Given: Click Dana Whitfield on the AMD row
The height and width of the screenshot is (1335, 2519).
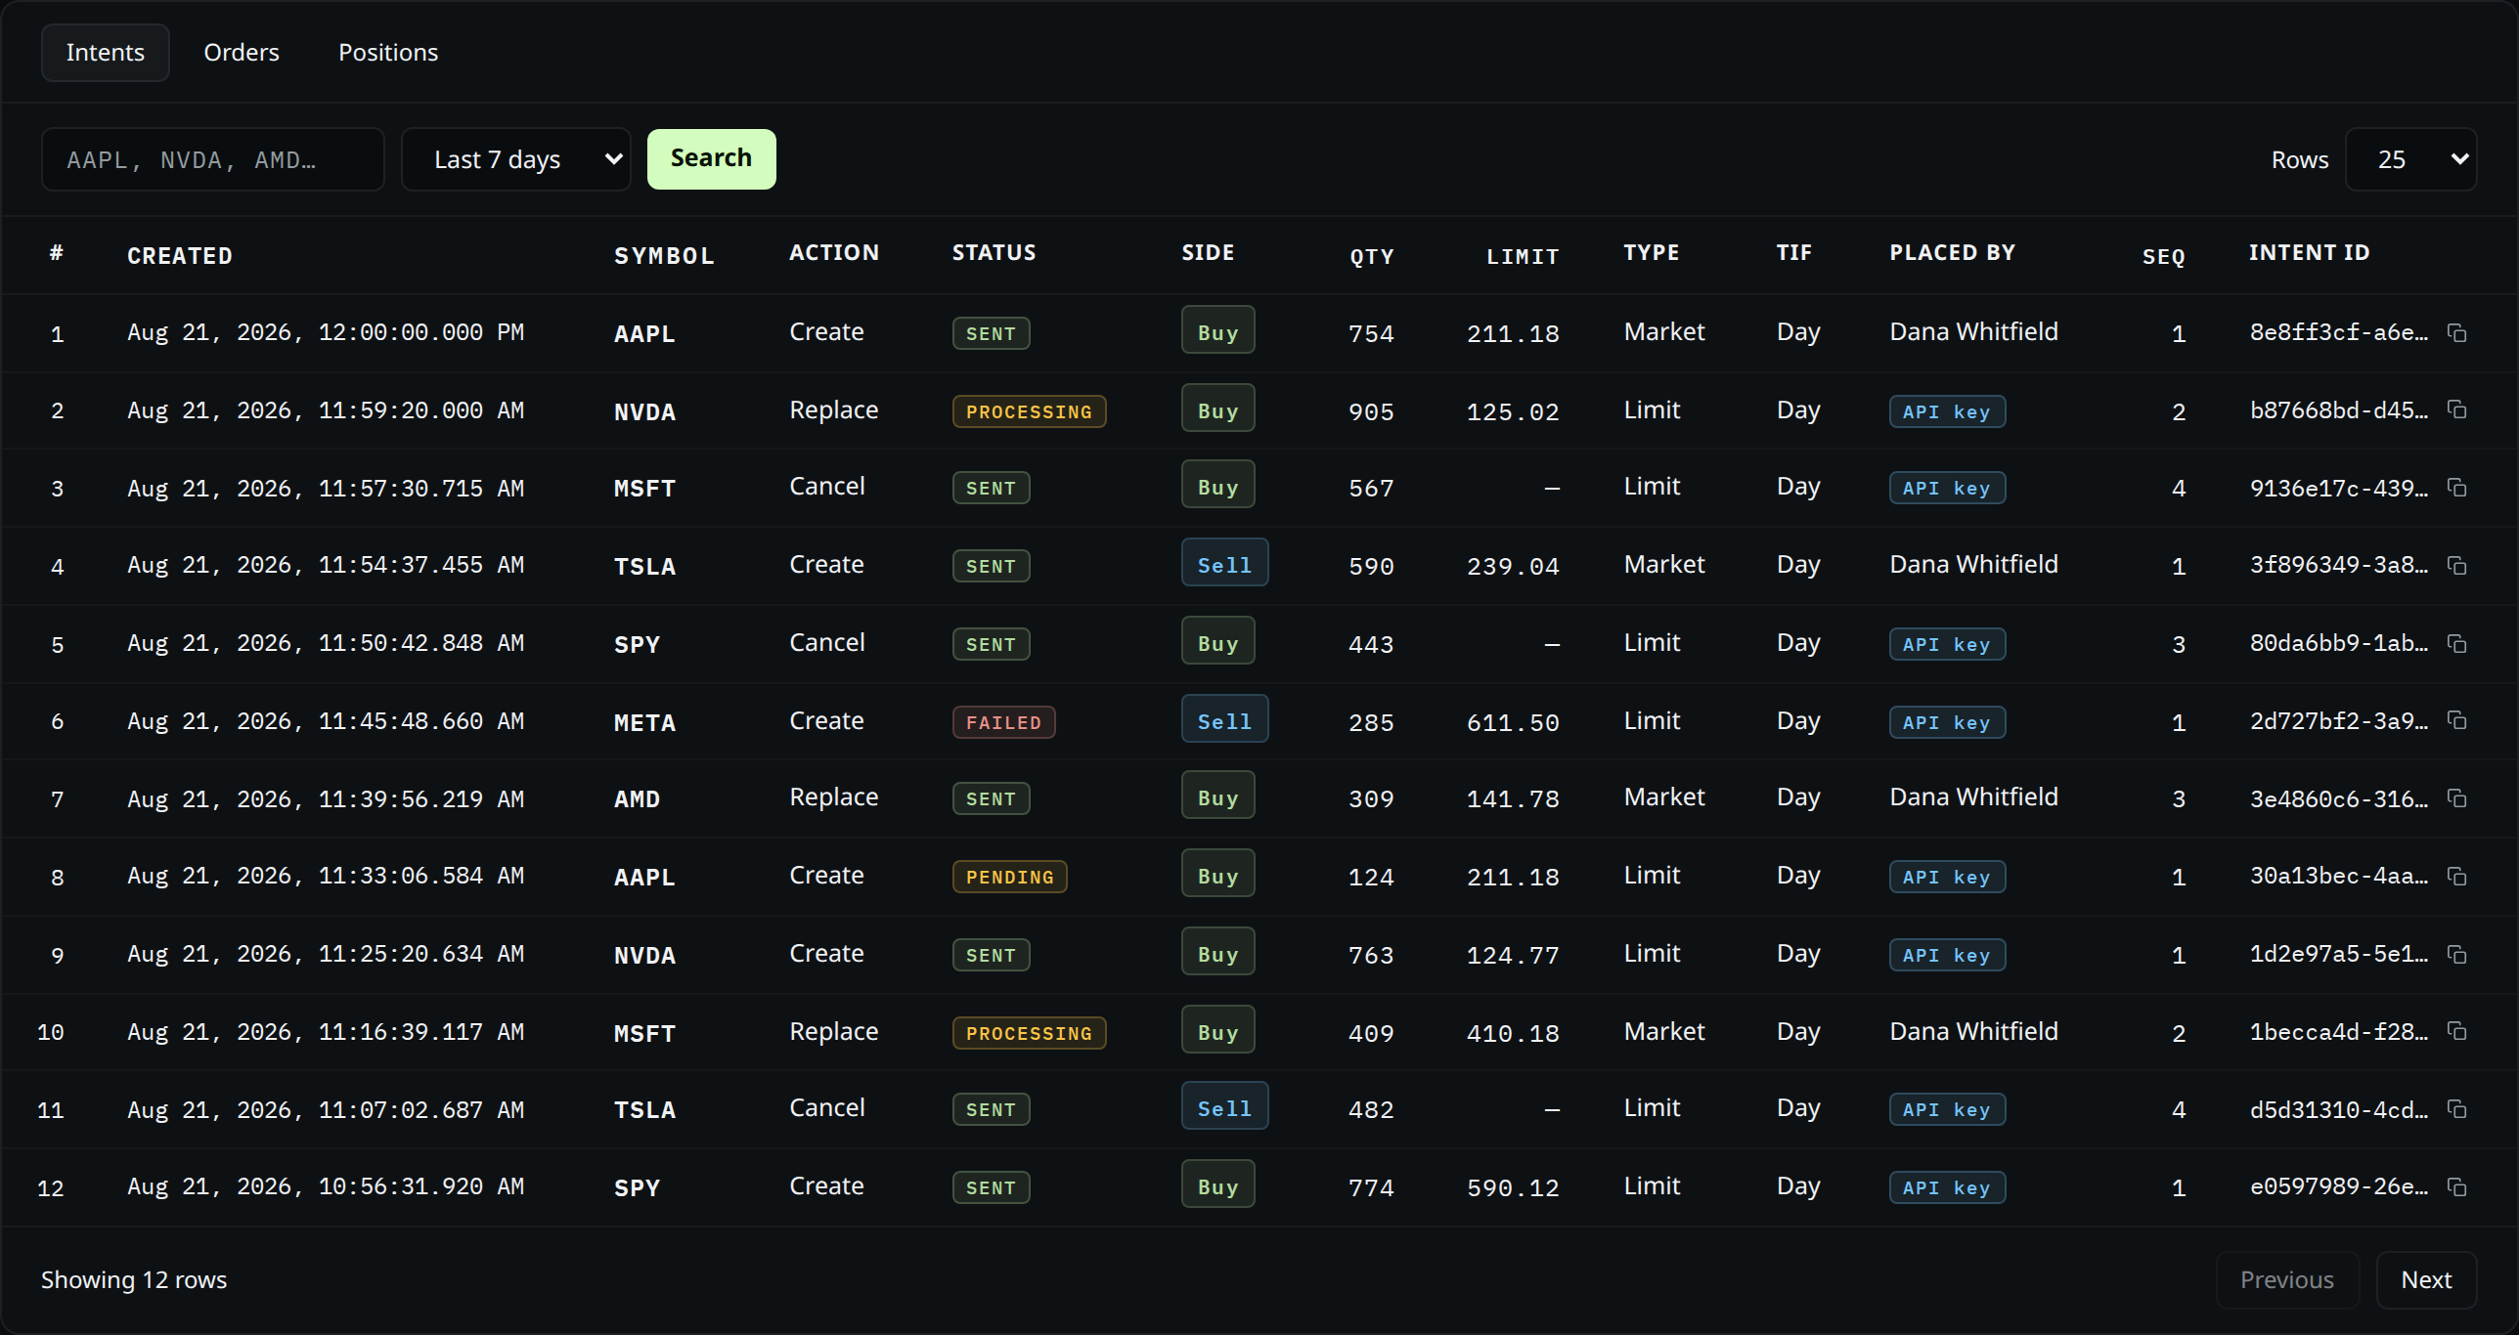Looking at the screenshot, I should pyautogui.click(x=1973, y=797).
